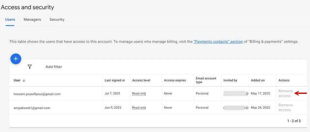Click the Last signed-in column header
The width and height of the screenshot is (310, 132).
pos(115,81)
